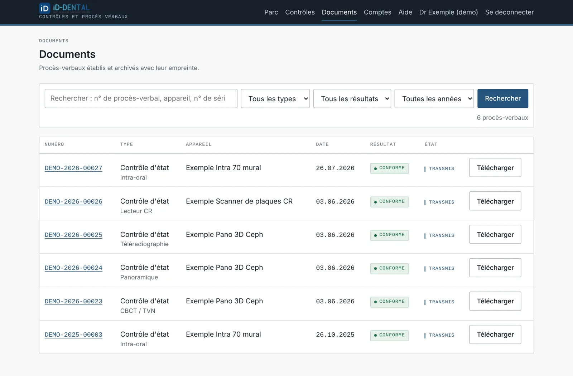
Task: Click the Type column header
Action: point(127,145)
